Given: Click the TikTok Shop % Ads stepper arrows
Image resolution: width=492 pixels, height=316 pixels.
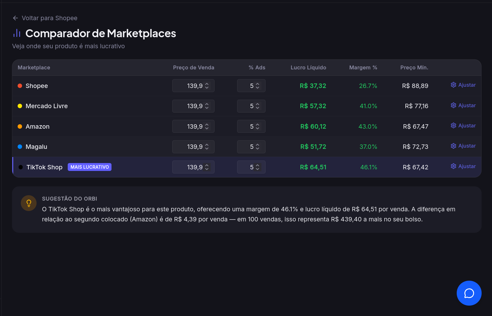Looking at the screenshot, I should point(258,167).
